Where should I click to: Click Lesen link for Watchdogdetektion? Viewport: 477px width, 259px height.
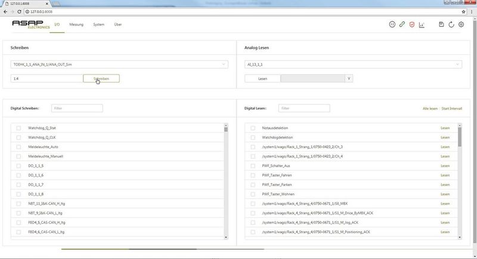click(x=445, y=138)
